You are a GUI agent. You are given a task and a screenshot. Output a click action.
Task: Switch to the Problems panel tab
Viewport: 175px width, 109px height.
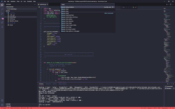tap(48, 84)
